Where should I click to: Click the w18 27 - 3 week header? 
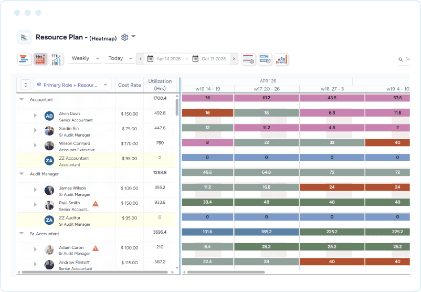coord(332,89)
